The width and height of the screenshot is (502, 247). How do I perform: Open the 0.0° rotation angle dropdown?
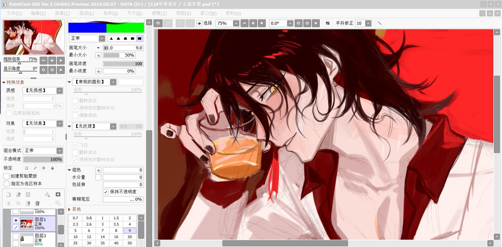(x=290, y=23)
